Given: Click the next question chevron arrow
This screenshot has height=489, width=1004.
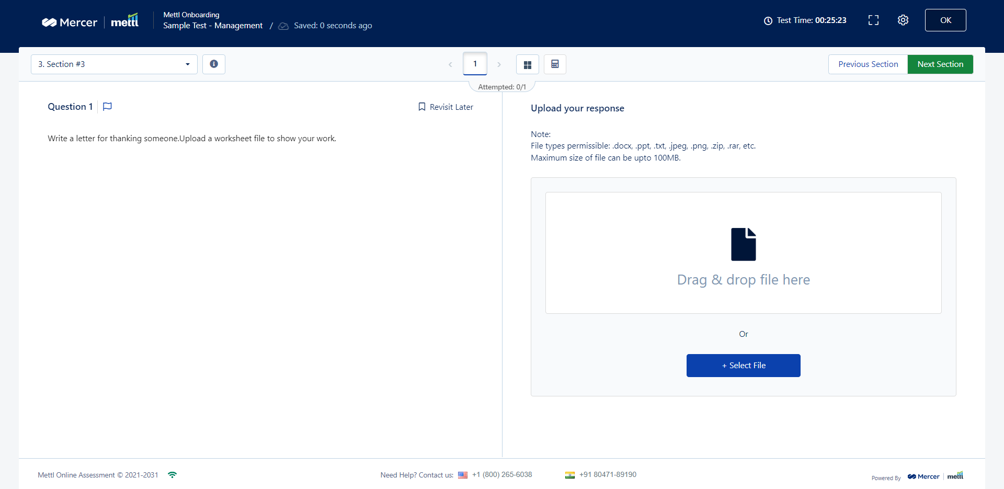Looking at the screenshot, I should coord(499,64).
